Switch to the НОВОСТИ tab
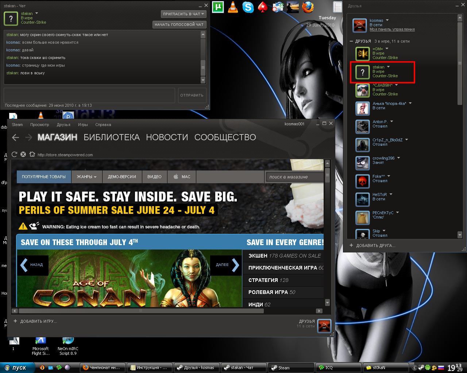 coord(167,137)
